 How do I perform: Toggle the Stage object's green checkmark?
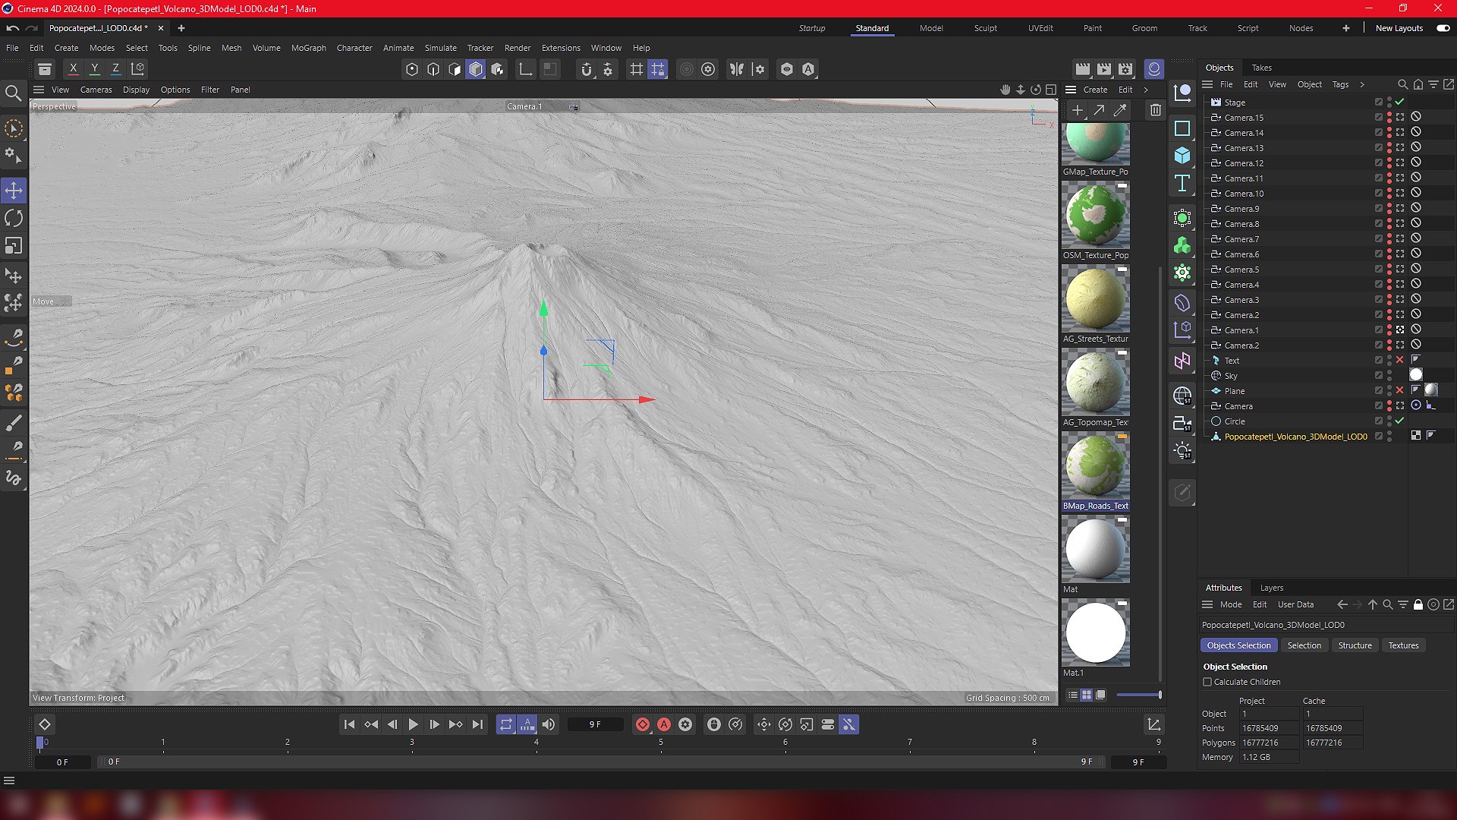pyautogui.click(x=1400, y=102)
